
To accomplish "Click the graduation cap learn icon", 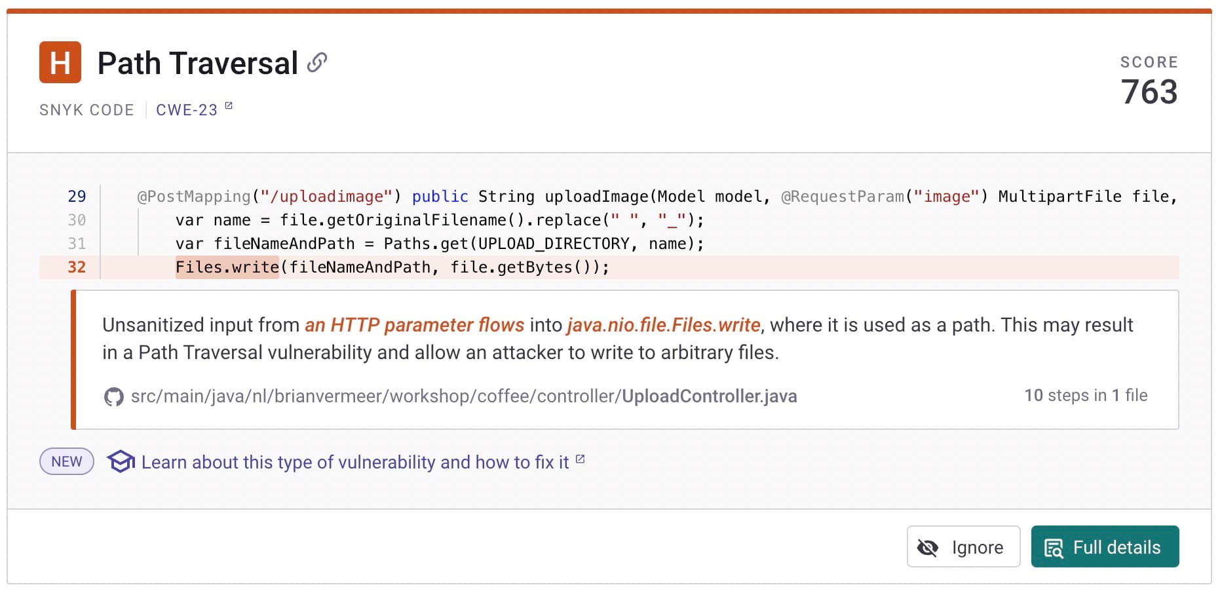I will point(121,462).
